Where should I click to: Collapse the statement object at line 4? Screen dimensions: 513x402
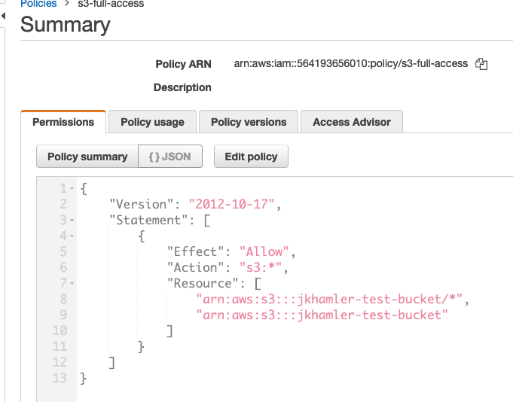point(72,236)
